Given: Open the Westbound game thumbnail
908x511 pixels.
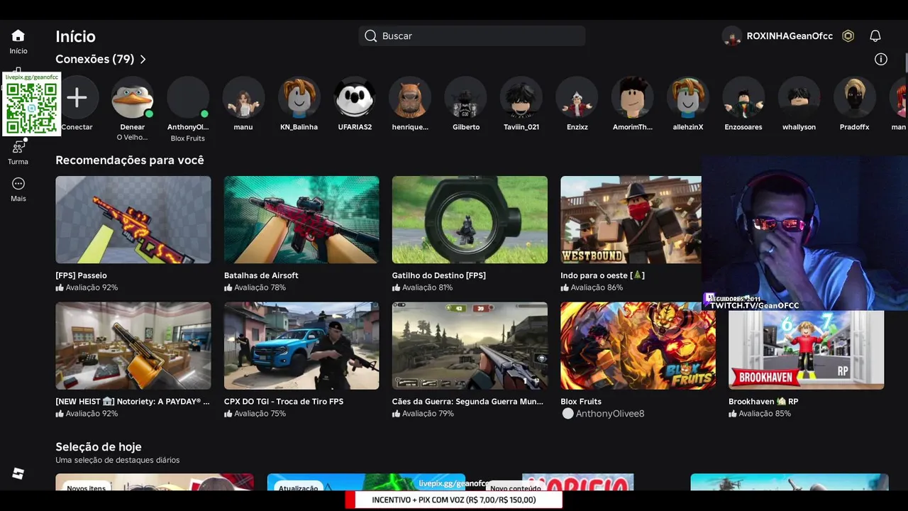Looking at the screenshot, I should click(x=631, y=220).
